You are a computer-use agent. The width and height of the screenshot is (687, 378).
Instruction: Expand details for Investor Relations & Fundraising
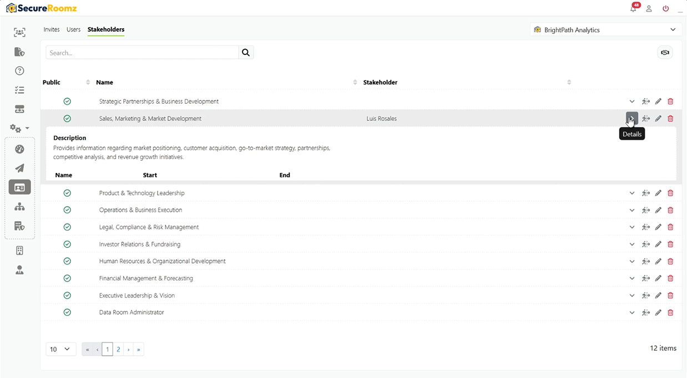[632, 244]
